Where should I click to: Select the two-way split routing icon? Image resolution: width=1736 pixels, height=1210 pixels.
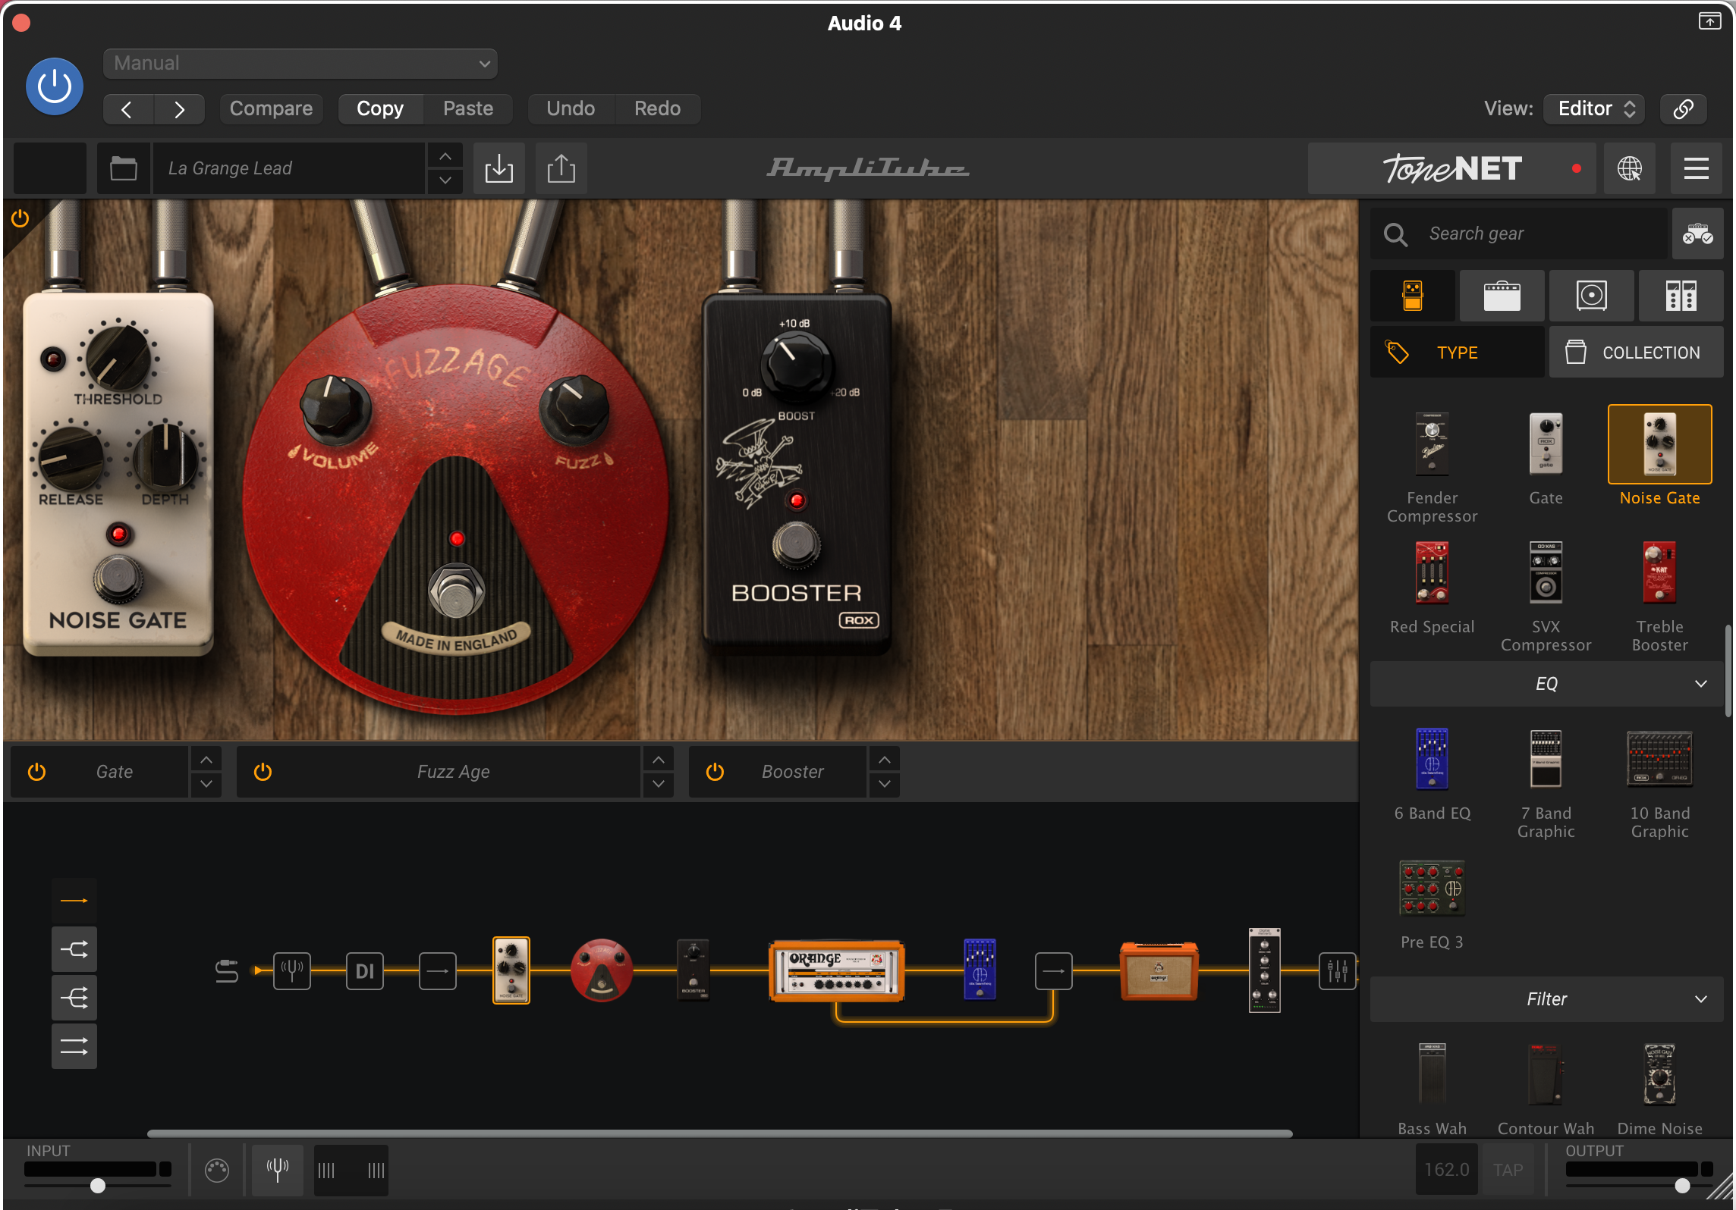[x=74, y=949]
